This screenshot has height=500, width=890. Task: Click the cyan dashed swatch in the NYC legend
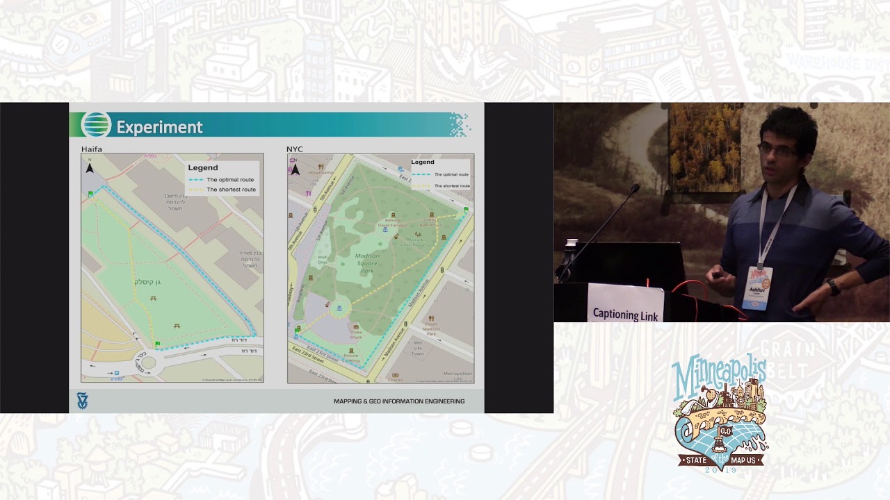point(421,175)
